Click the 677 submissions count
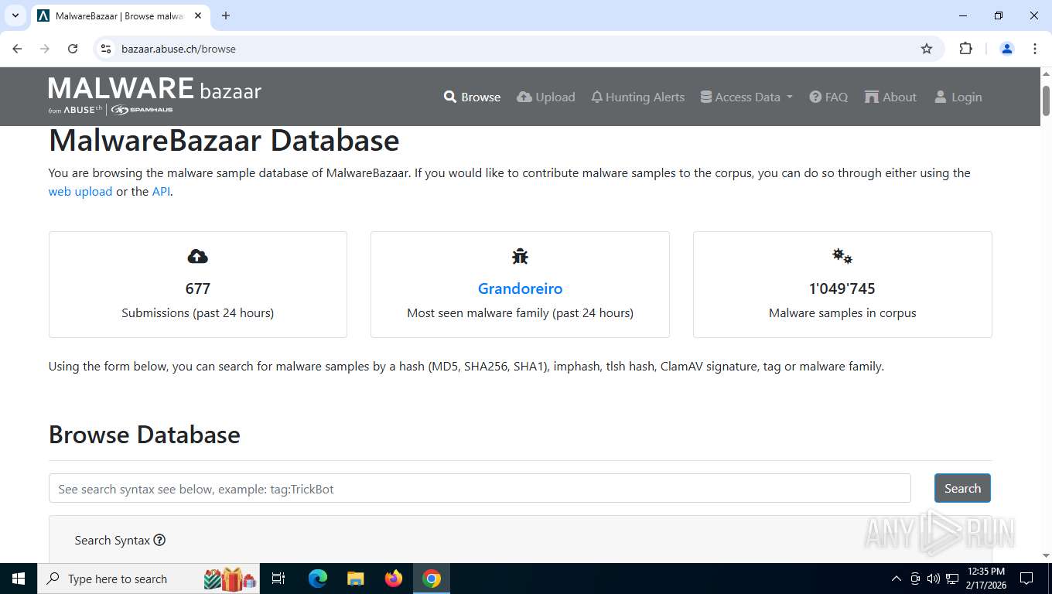 (x=198, y=288)
